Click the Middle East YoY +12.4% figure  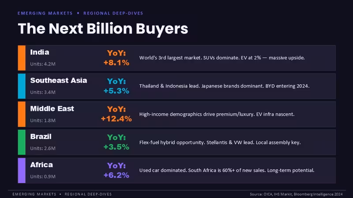[x=116, y=114]
